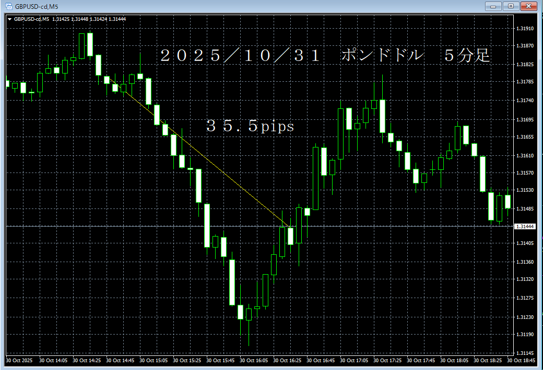Viewport: 543px width, 370px height.
Task: Click time axis label 30 Oct 16:25
Action: click(x=287, y=361)
